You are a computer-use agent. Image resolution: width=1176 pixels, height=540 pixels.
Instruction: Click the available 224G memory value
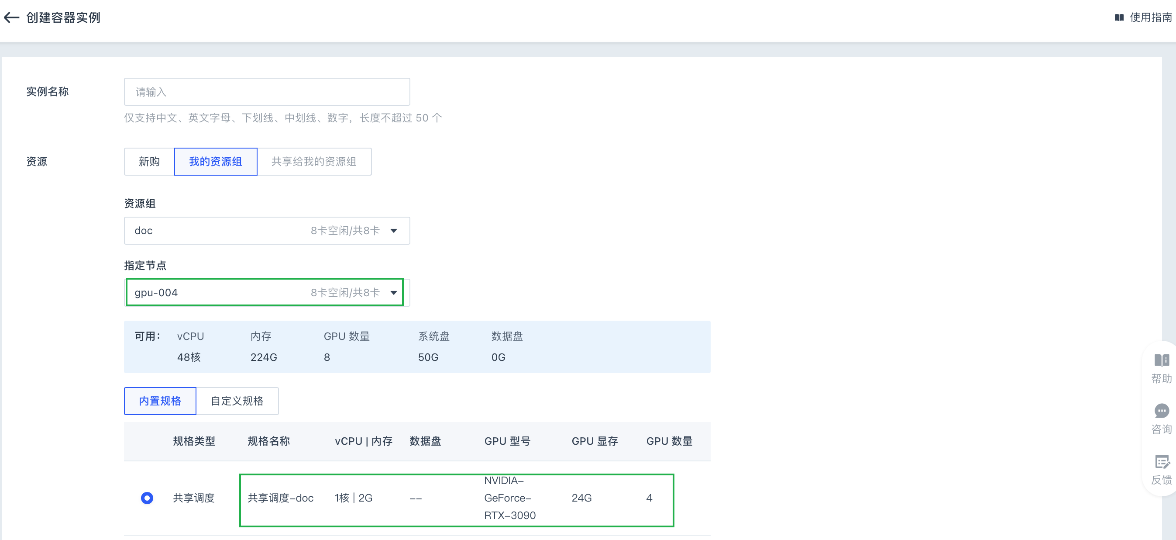(264, 357)
